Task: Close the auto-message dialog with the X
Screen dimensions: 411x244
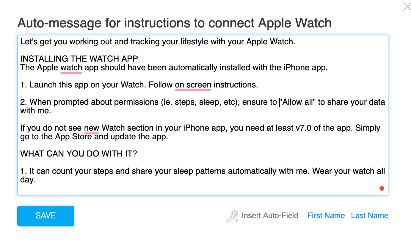Action: click(x=407, y=7)
